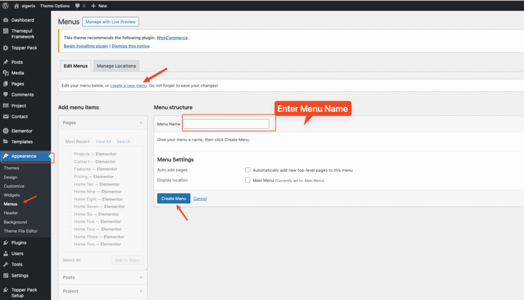
Task: Expand the Posts accordion section
Action: (x=141, y=278)
